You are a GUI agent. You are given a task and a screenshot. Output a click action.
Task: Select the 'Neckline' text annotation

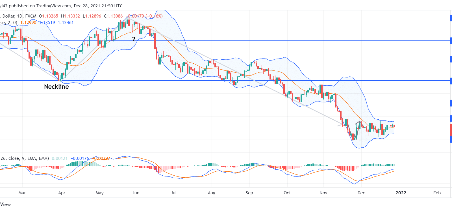56,87
